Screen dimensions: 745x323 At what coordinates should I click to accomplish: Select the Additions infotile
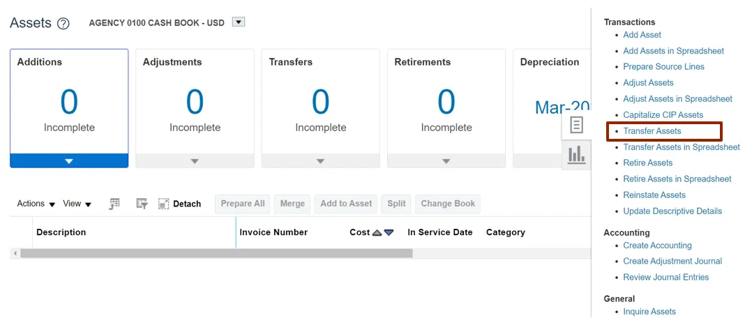(69, 101)
